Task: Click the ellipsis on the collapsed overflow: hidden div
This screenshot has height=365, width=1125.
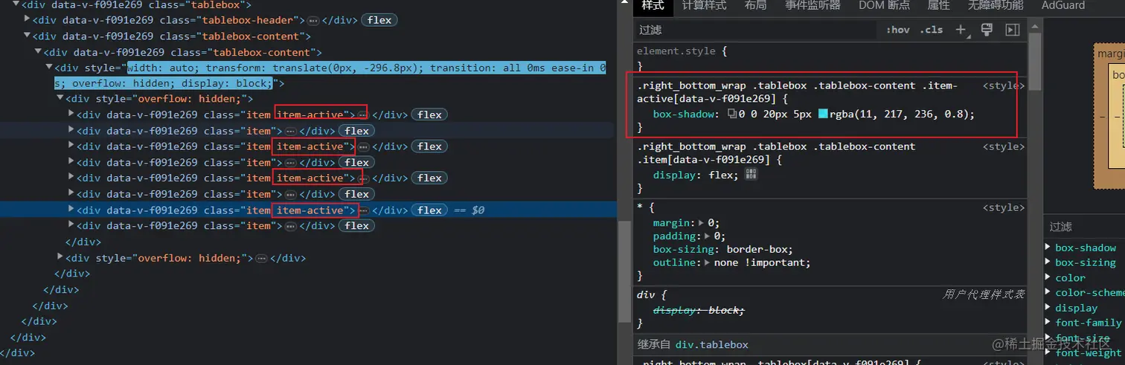Action: 261,258
